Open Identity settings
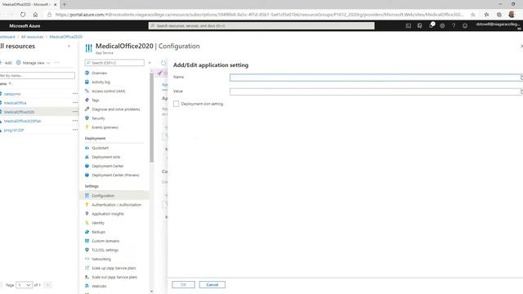The height and width of the screenshot is (294, 523). (x=98, y=223)
